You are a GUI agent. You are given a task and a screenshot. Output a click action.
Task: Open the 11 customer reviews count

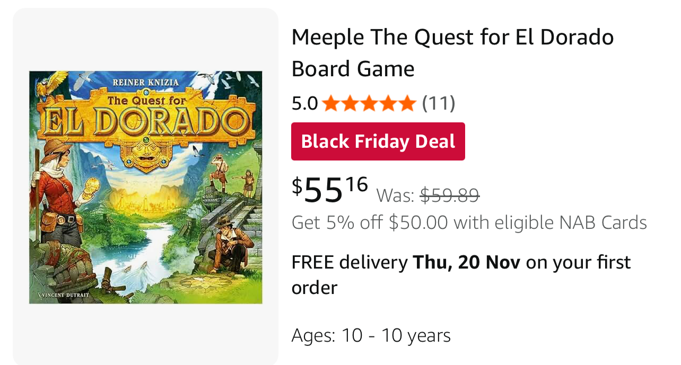tap(439, 103)
